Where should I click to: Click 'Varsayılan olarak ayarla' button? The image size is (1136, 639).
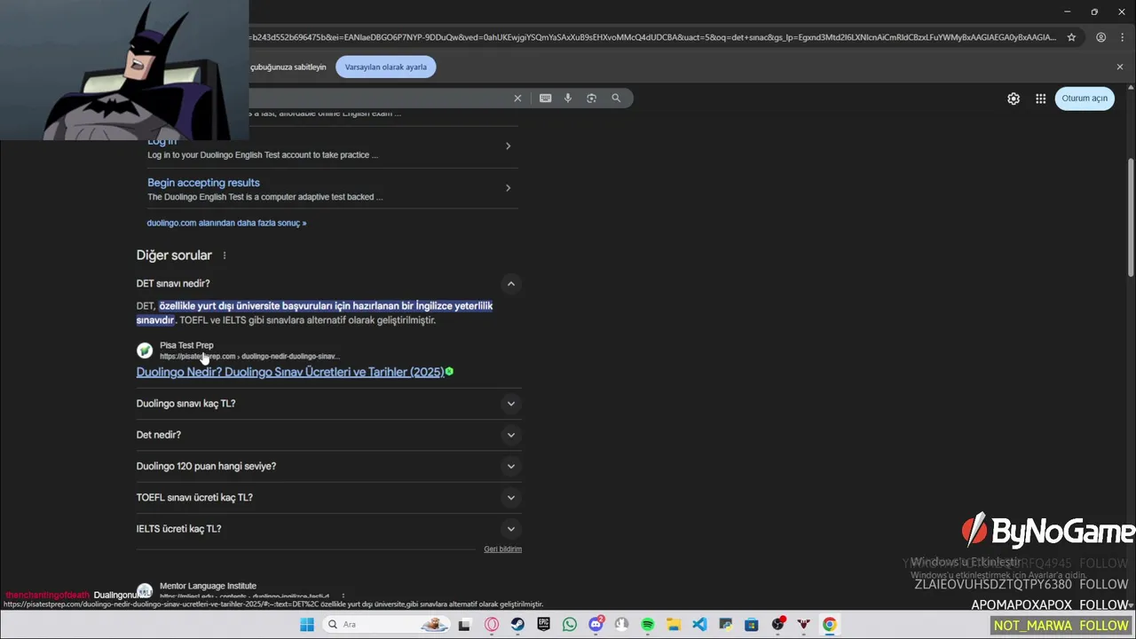click(x=386, y=67)
